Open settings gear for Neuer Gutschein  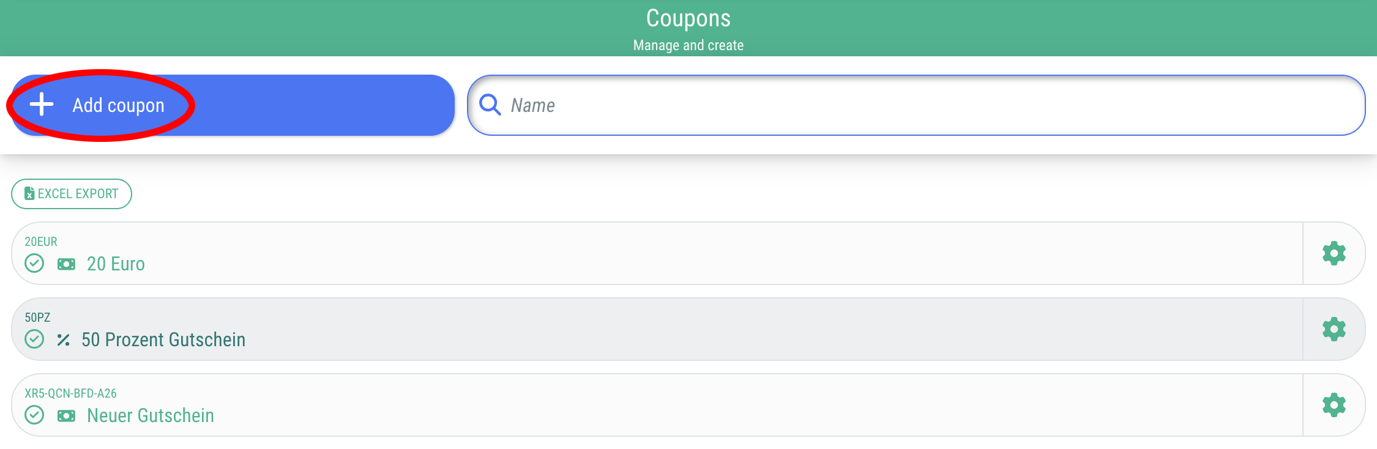[x=1334, y=405]
